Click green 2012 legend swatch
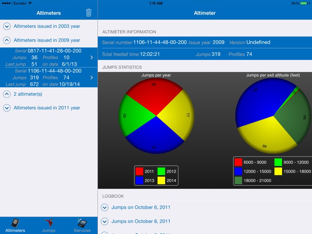The image size is (312, 234). coord(161,171)
